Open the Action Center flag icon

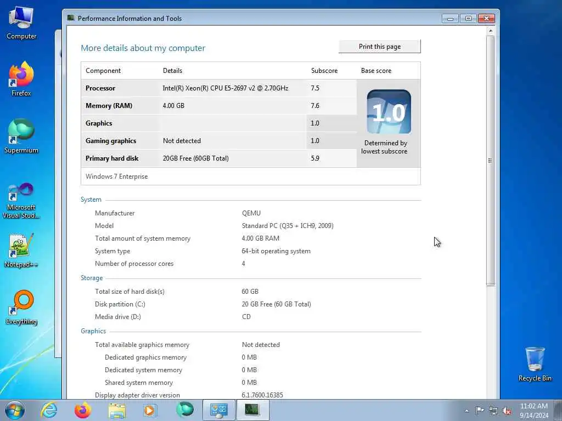point(480,411)
